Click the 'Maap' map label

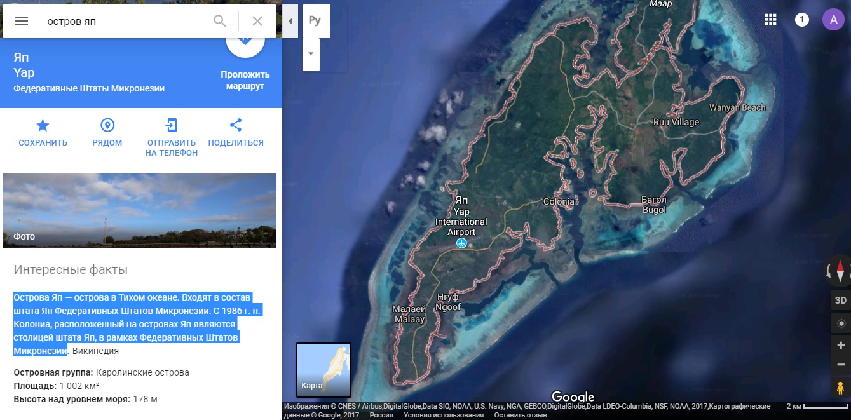660,4
